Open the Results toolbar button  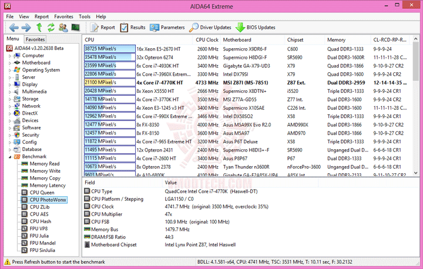point(133,28)
